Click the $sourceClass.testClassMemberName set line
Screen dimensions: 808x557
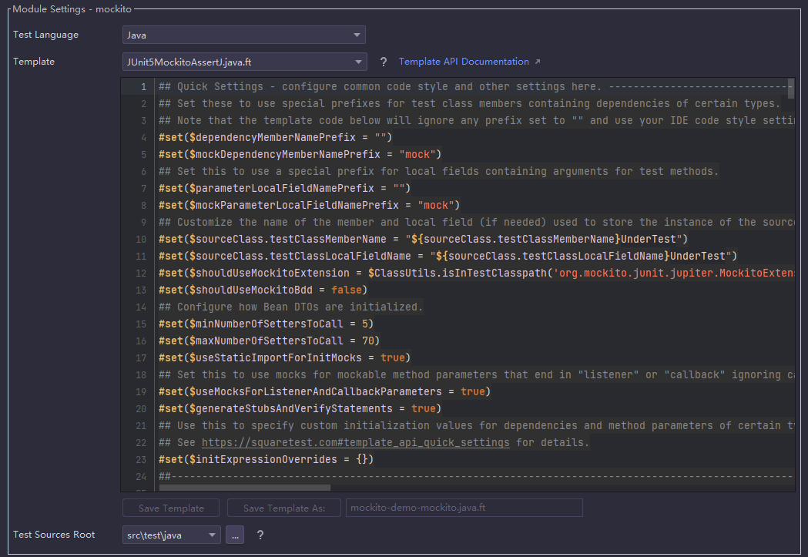423,239
